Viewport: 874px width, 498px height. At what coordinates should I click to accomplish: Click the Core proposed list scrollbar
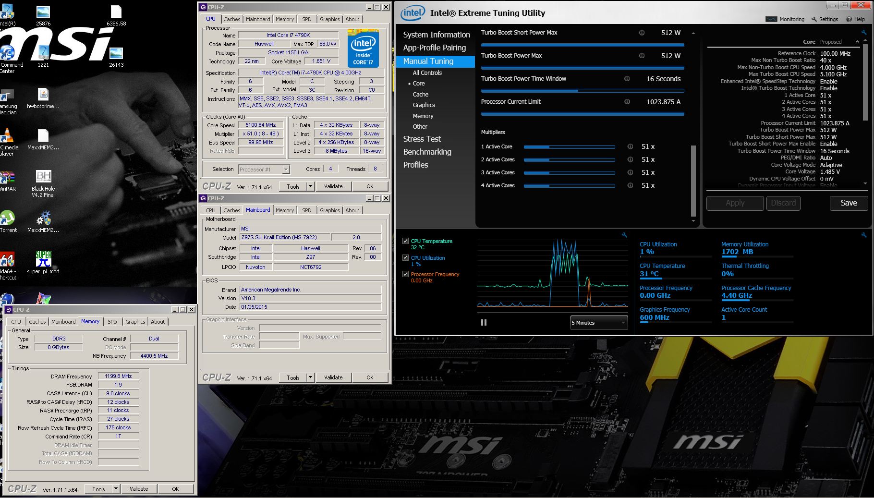click(x=865, y=82)
